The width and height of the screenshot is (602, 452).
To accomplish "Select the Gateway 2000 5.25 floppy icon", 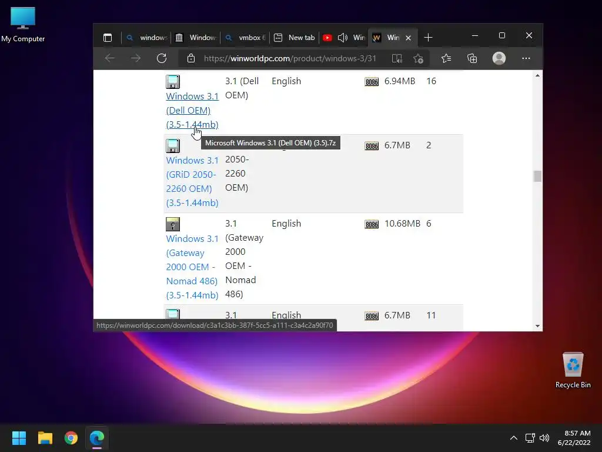I will tap(173, 224).
